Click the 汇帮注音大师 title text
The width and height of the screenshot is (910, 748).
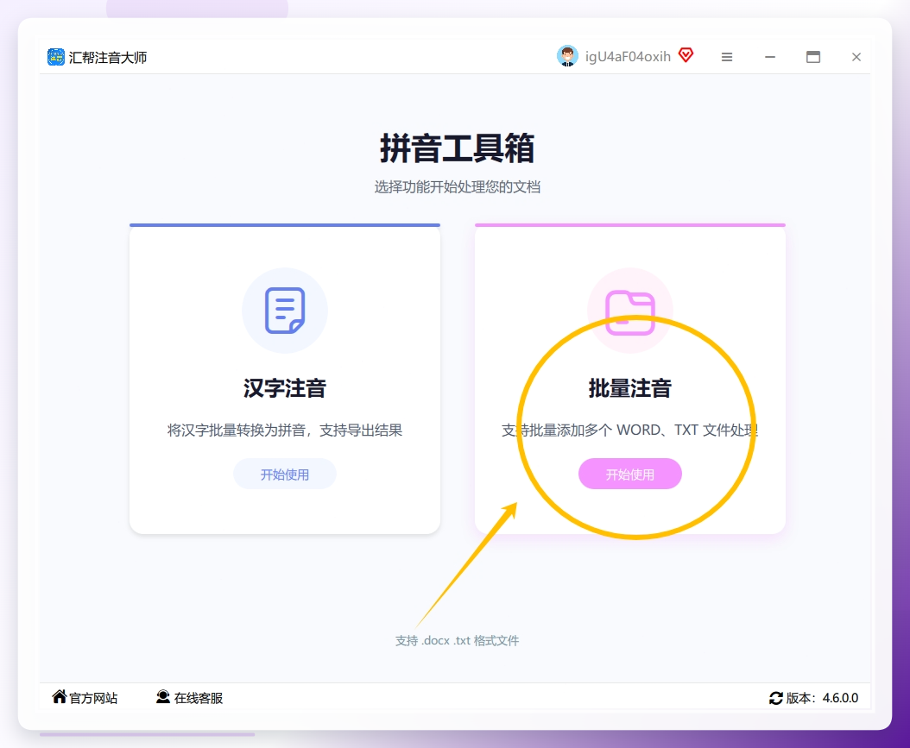coord(108,58)
